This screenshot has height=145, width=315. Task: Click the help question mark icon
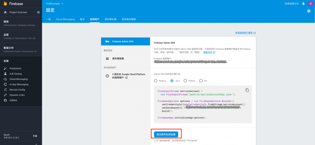point(309,11)
